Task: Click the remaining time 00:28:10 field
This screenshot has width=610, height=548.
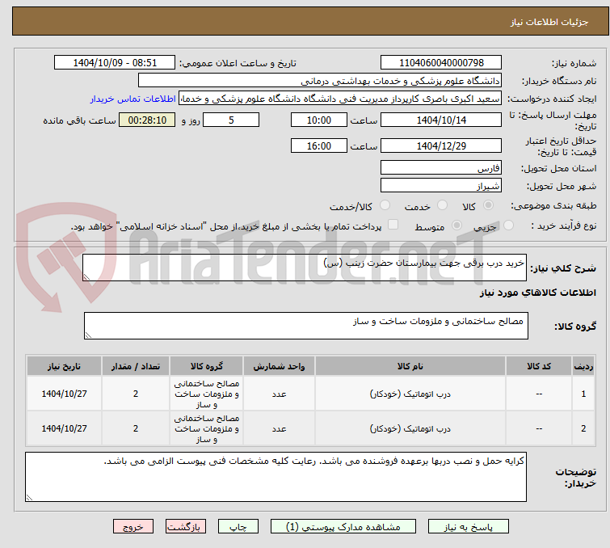Action: (x=147, y=120)
